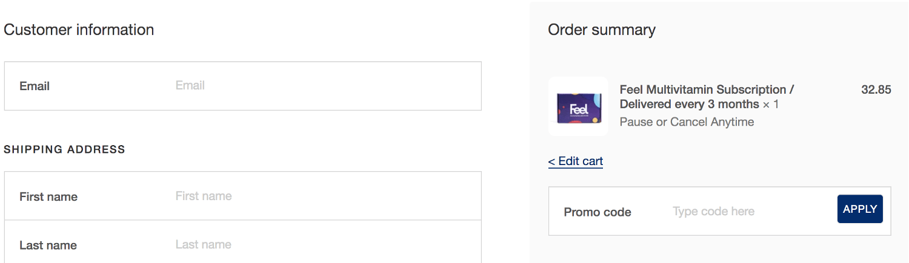Click the 32.85 item price
The width and height of the screenshot is (909, 263).
click(x=876, y=89)
